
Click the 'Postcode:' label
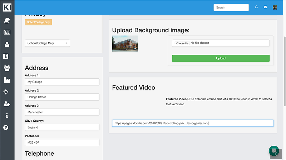click(32, 136)
